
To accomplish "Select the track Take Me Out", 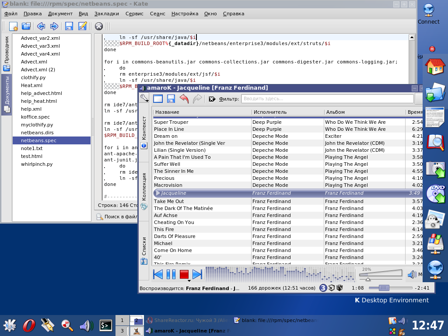I will click(288, 201).
